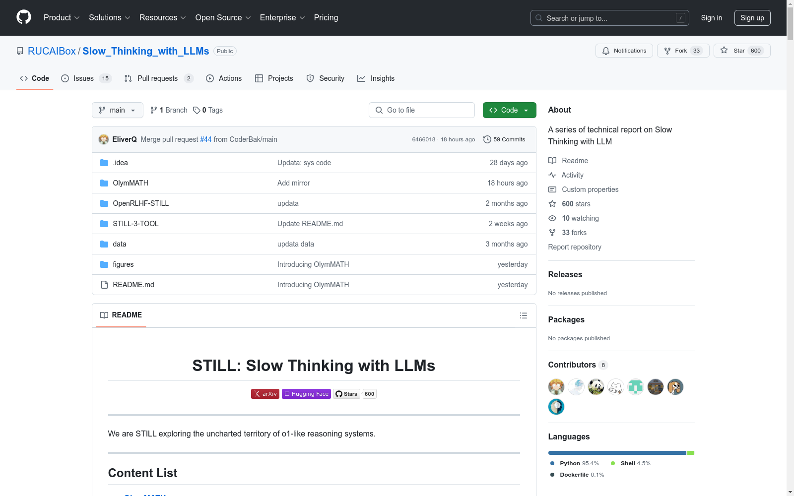The image size is (794, 496).
Task: Switch to the Issues tab
Action: (x=86, y=78)
